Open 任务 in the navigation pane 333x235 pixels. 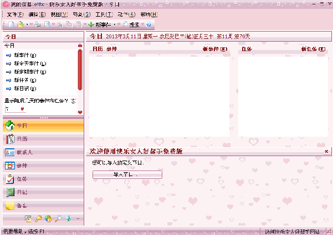21,179
